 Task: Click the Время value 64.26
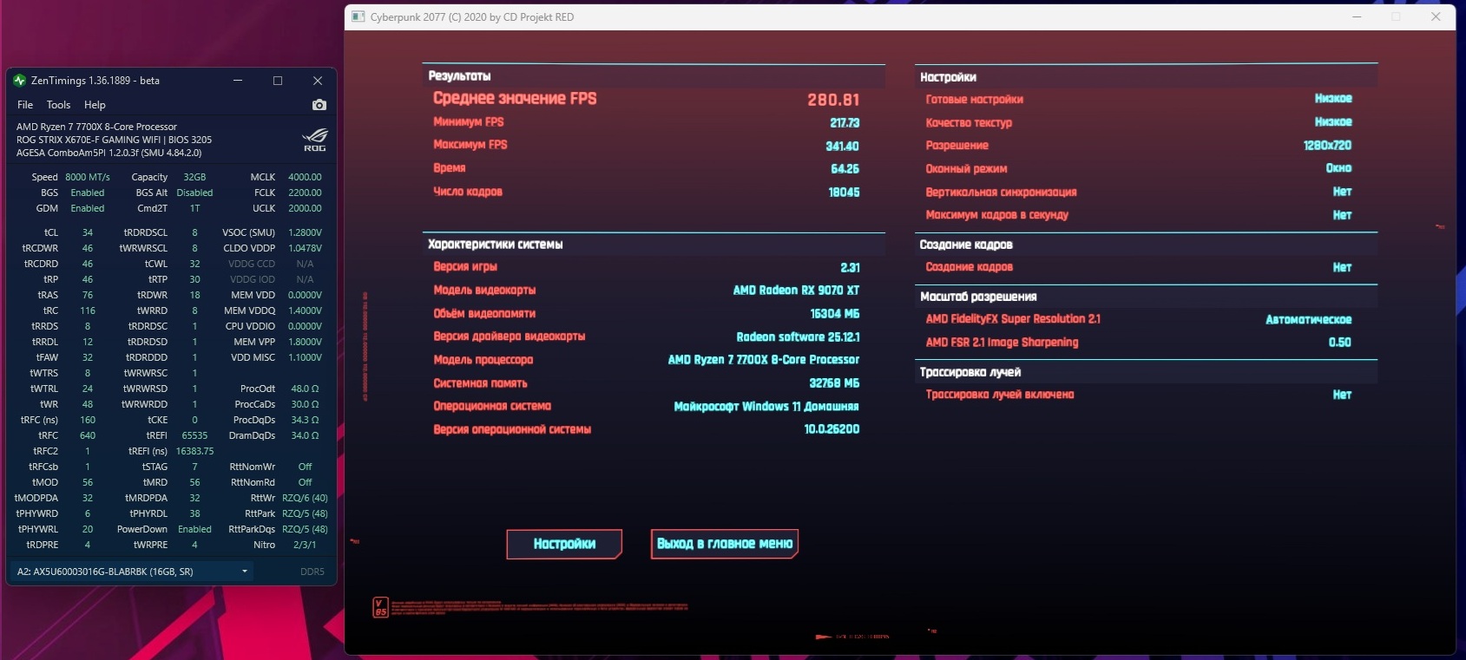pos(845,169)
